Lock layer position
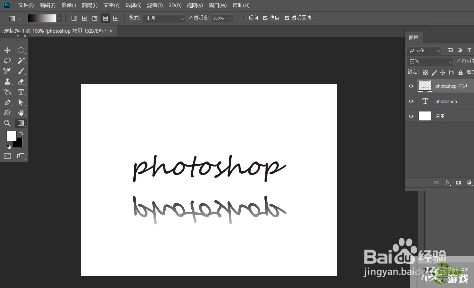The image size is (474, 288). [x=443, y=73]
